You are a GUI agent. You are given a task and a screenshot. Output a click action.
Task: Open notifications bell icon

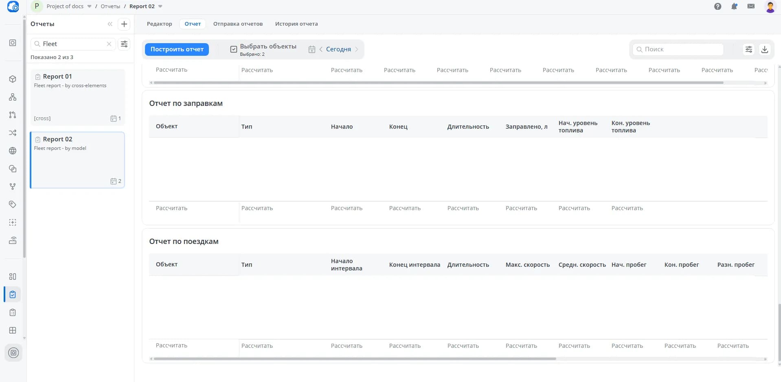(734, 7)
